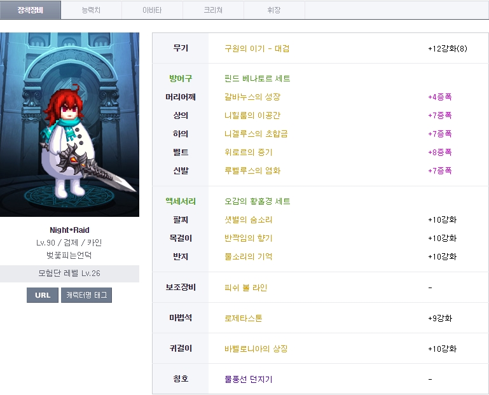The image size is (489, 395).
Task: Click the 반지 row label
Action: point(181,256)
